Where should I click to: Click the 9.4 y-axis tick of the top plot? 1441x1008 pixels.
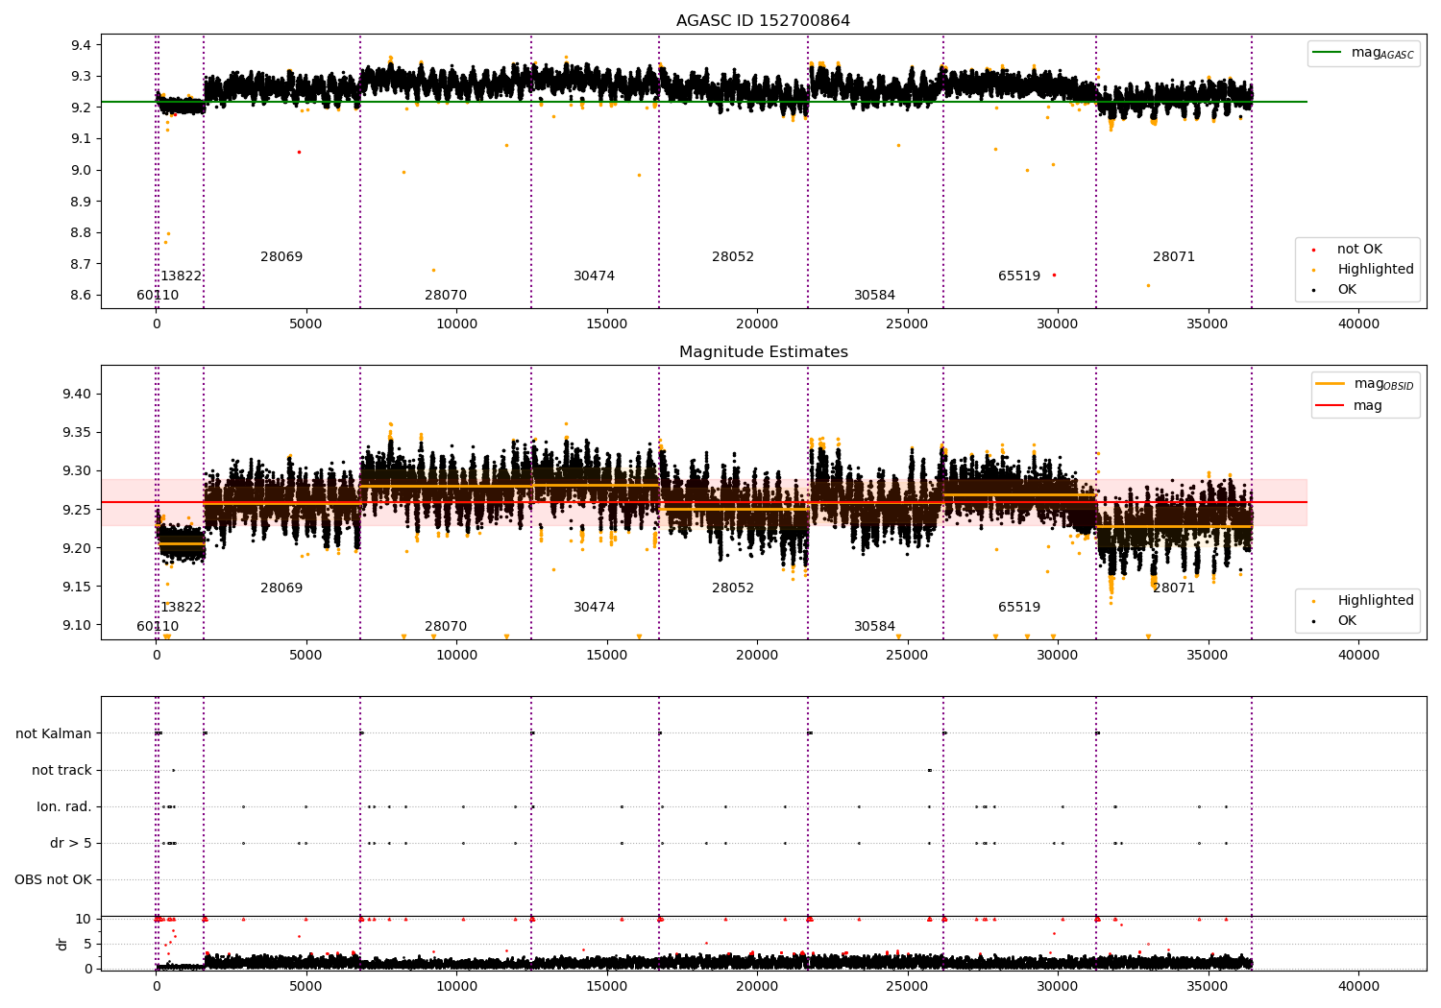81,45
